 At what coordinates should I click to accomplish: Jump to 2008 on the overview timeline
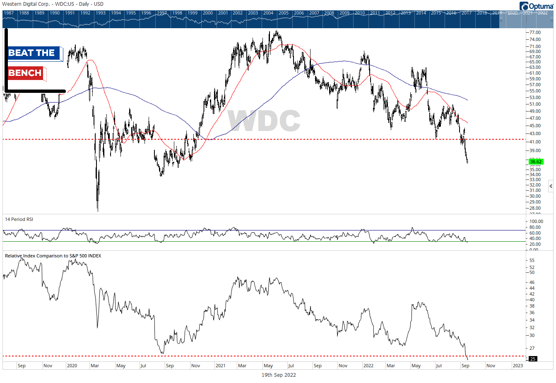click(329, 13)
